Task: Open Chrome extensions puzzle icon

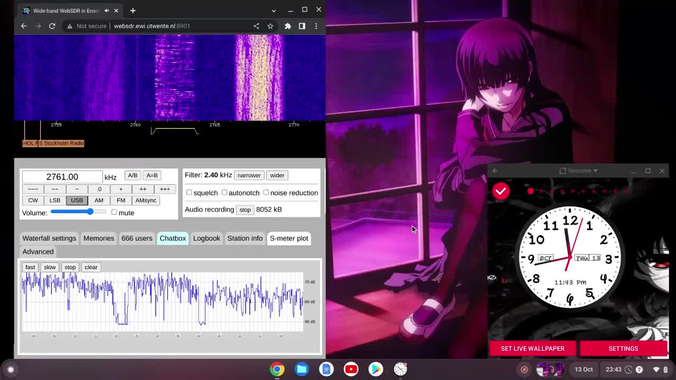Action: coord(288,26)
